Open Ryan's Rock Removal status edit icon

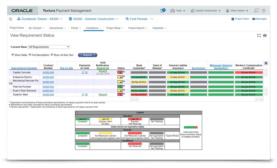click(x=121, y=90)
